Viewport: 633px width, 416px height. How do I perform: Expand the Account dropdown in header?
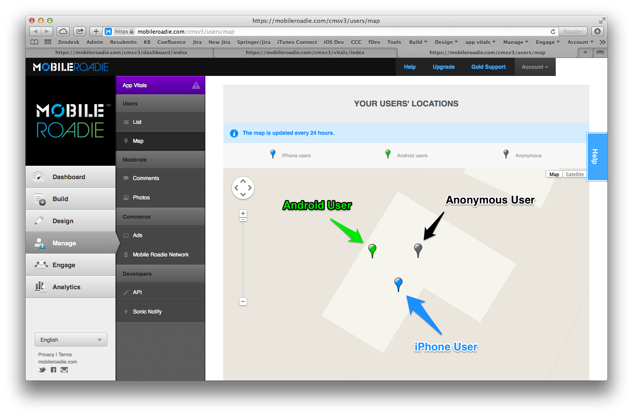(x=535, y=67)
